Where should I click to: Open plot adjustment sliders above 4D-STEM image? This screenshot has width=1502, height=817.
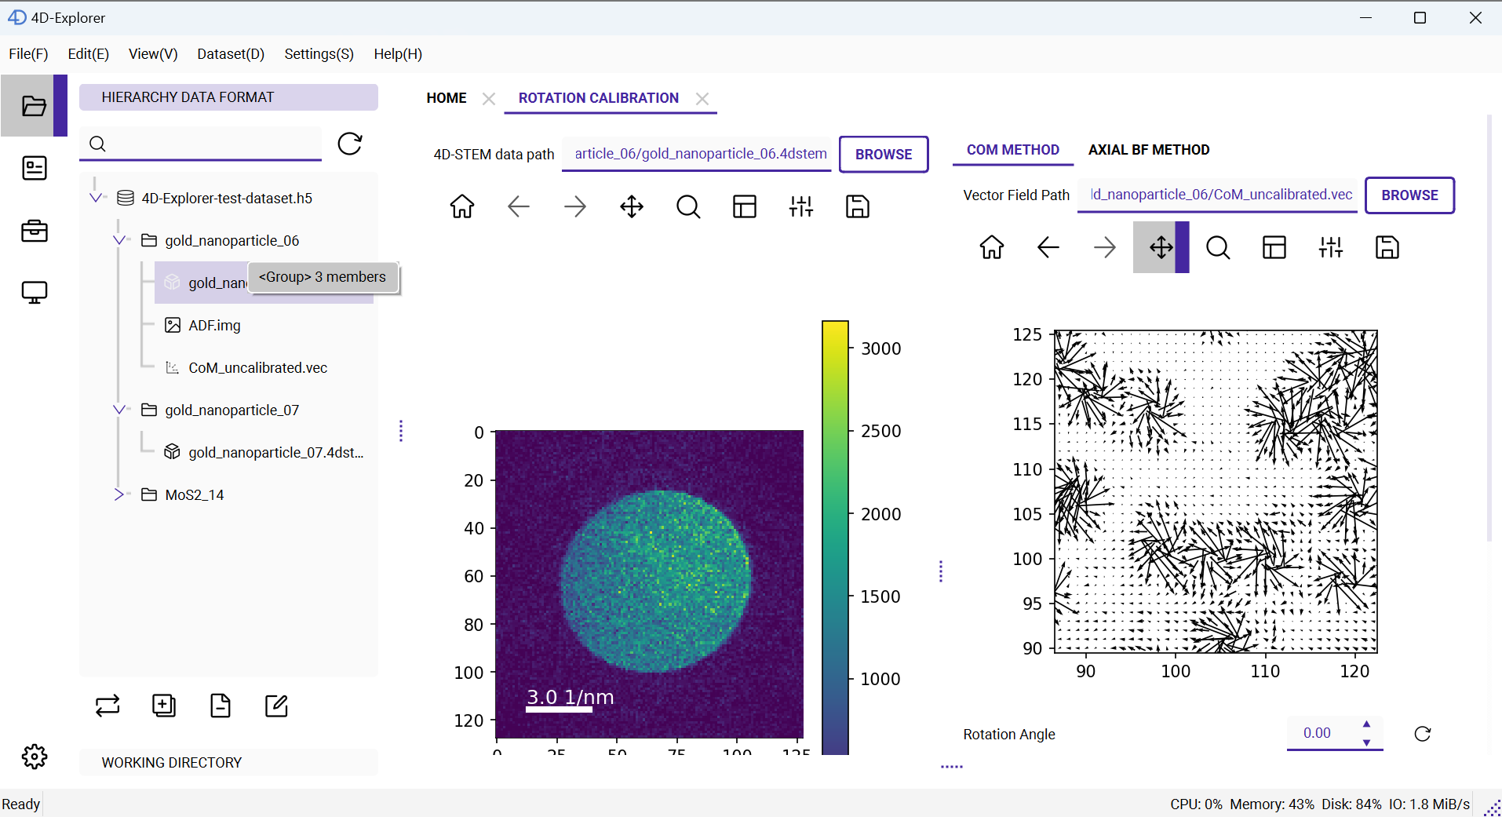pyautogui.click(x=801, y=207)
